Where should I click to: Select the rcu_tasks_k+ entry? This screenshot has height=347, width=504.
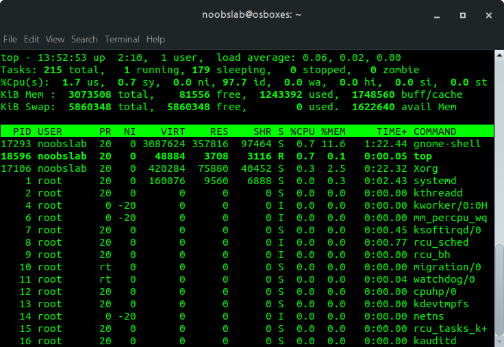click(451, 329)
